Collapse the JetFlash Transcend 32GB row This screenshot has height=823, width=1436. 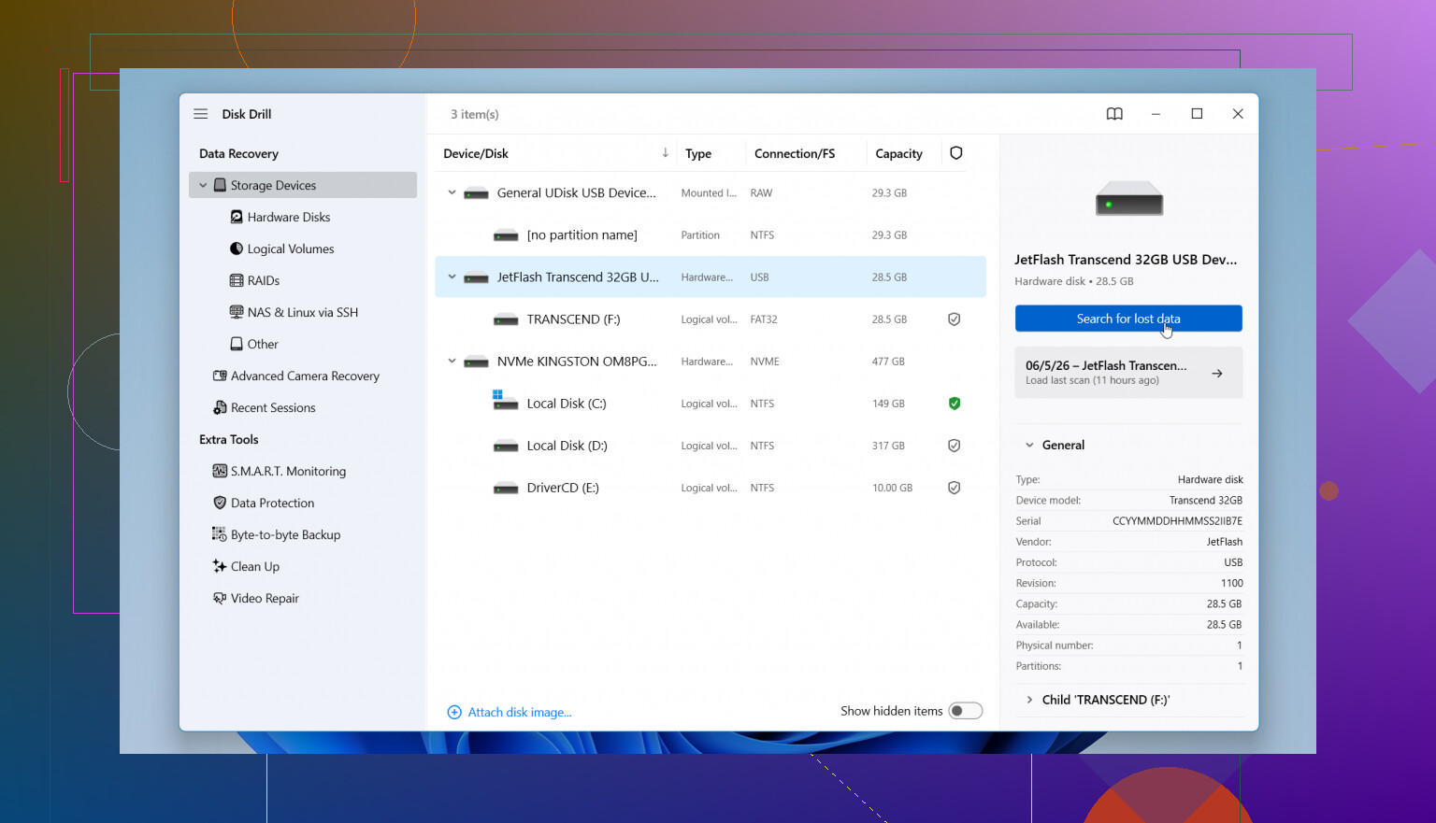(x=452, y=277)
